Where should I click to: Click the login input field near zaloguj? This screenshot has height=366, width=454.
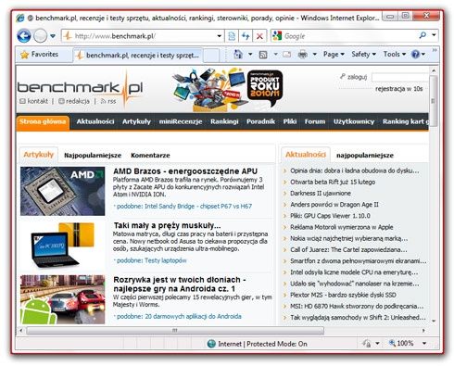coord(400,77)
